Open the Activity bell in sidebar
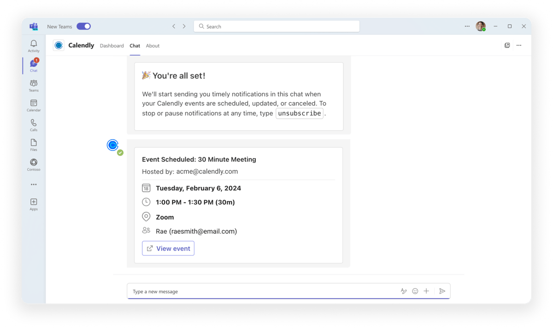553x329 pixels. (34, 46)
